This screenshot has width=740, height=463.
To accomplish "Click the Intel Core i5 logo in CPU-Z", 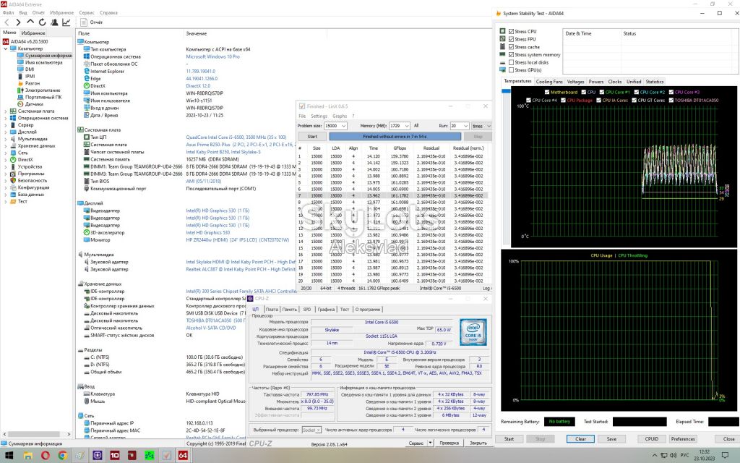I will 473,331.
